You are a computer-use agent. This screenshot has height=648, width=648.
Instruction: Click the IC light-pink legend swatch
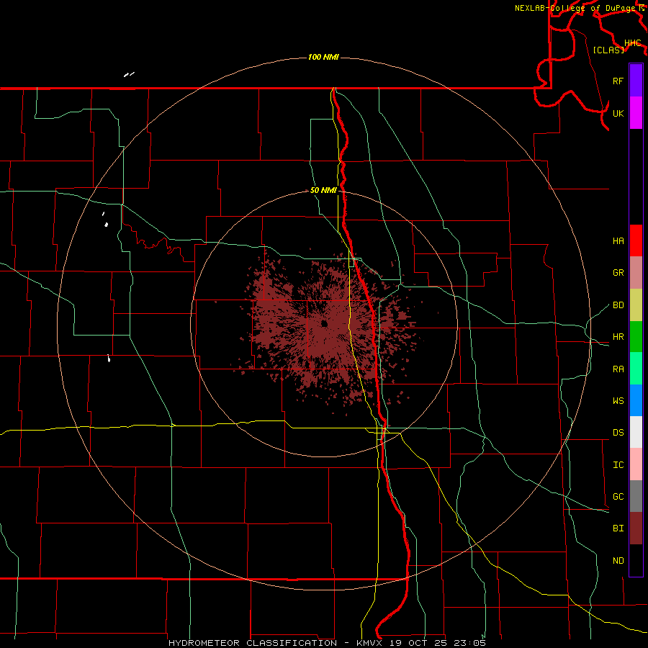tap(636, 464)
